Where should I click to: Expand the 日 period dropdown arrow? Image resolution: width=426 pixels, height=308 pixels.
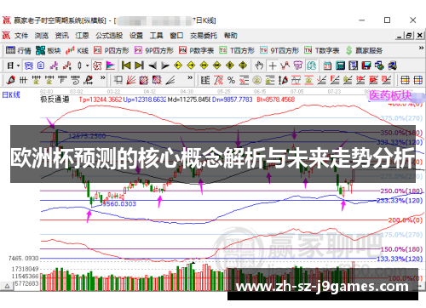[x=18, y=66]
